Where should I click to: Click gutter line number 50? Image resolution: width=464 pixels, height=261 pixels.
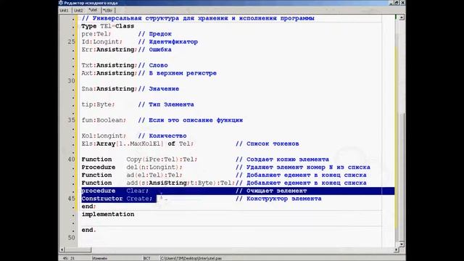[71, 238]
